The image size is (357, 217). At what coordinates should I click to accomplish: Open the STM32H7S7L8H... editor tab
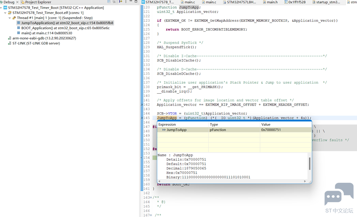point(239,2)
